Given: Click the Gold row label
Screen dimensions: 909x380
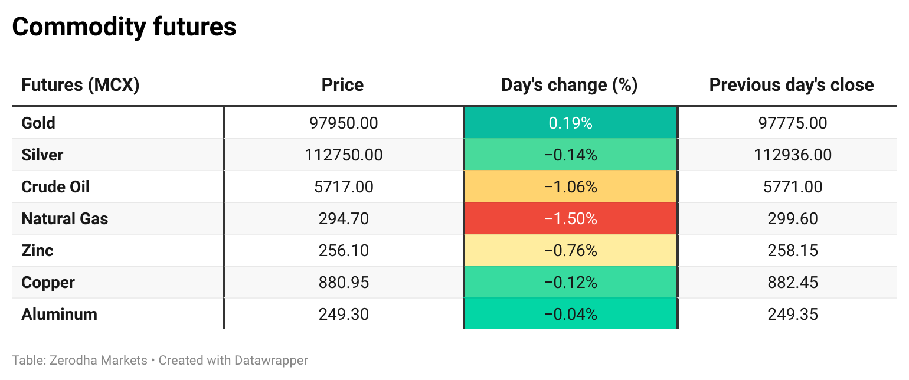Looking at the screenshot, I should (x=38, y=123).
